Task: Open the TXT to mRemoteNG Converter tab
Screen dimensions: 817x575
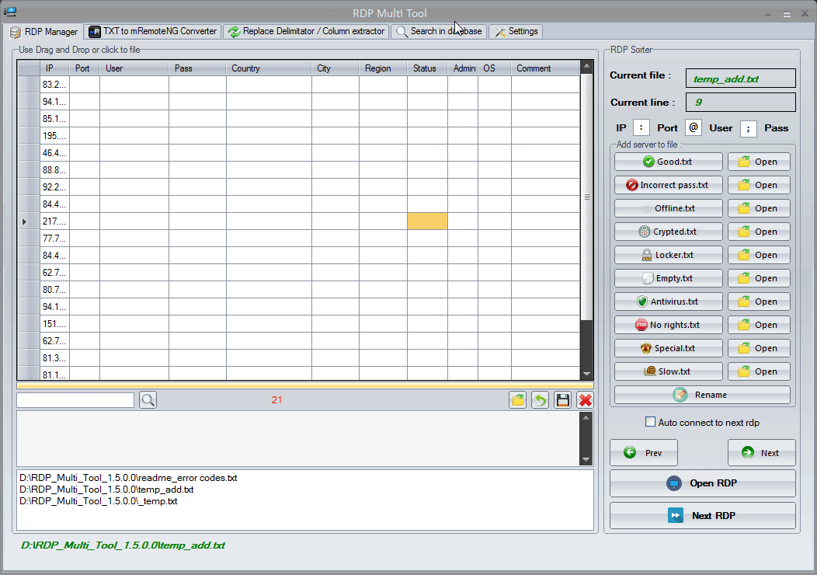Action: click(x=153, y=31)
